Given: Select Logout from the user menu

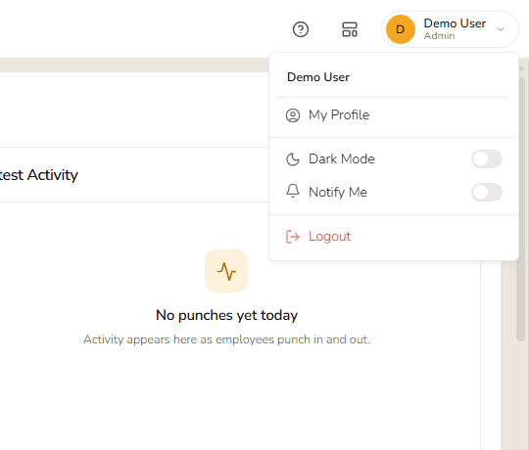Looking at the screenshot, I should (x=394, y=237).
